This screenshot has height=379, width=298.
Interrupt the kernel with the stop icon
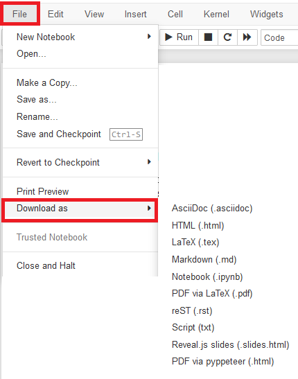tap(208, 37)
